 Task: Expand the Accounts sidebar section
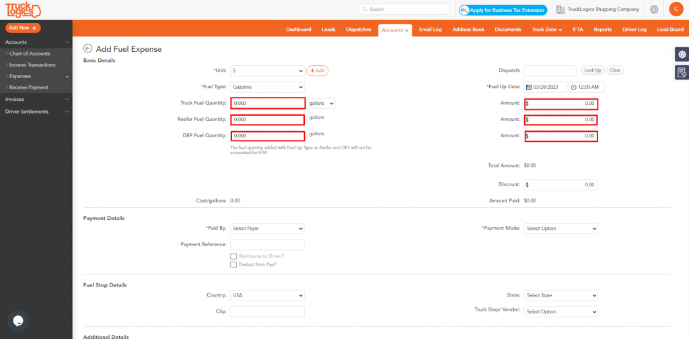click(x=36, y=42)
